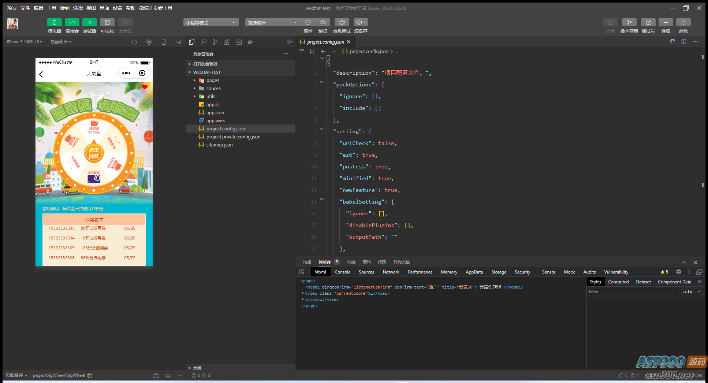Click the compile refresh icon
Image resolution: width=708 pixels, height=383 pixels.
pos(308,23)
